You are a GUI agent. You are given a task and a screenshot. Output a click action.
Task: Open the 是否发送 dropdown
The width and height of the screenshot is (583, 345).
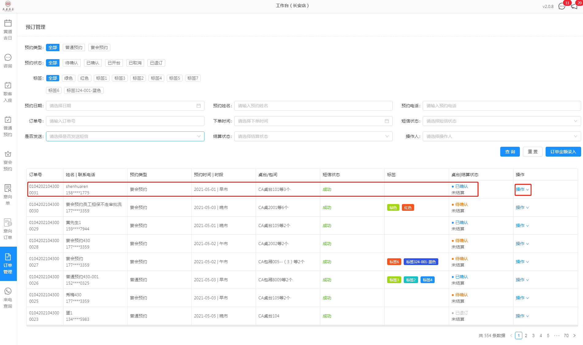tap(125, 136)
